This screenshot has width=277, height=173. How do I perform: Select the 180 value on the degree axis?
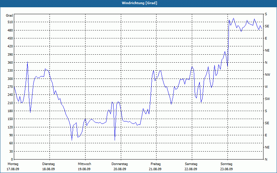(x=10, y=111)
